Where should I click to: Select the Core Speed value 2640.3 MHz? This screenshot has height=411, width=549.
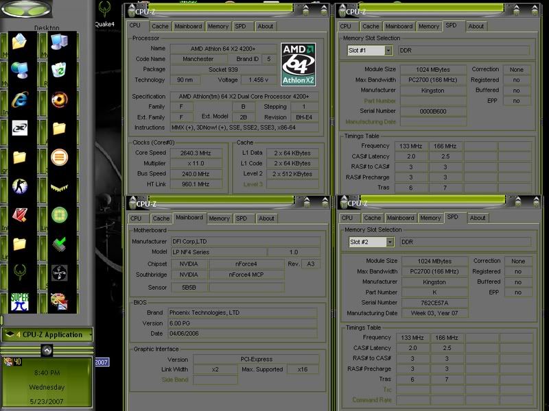coord(196,153)
